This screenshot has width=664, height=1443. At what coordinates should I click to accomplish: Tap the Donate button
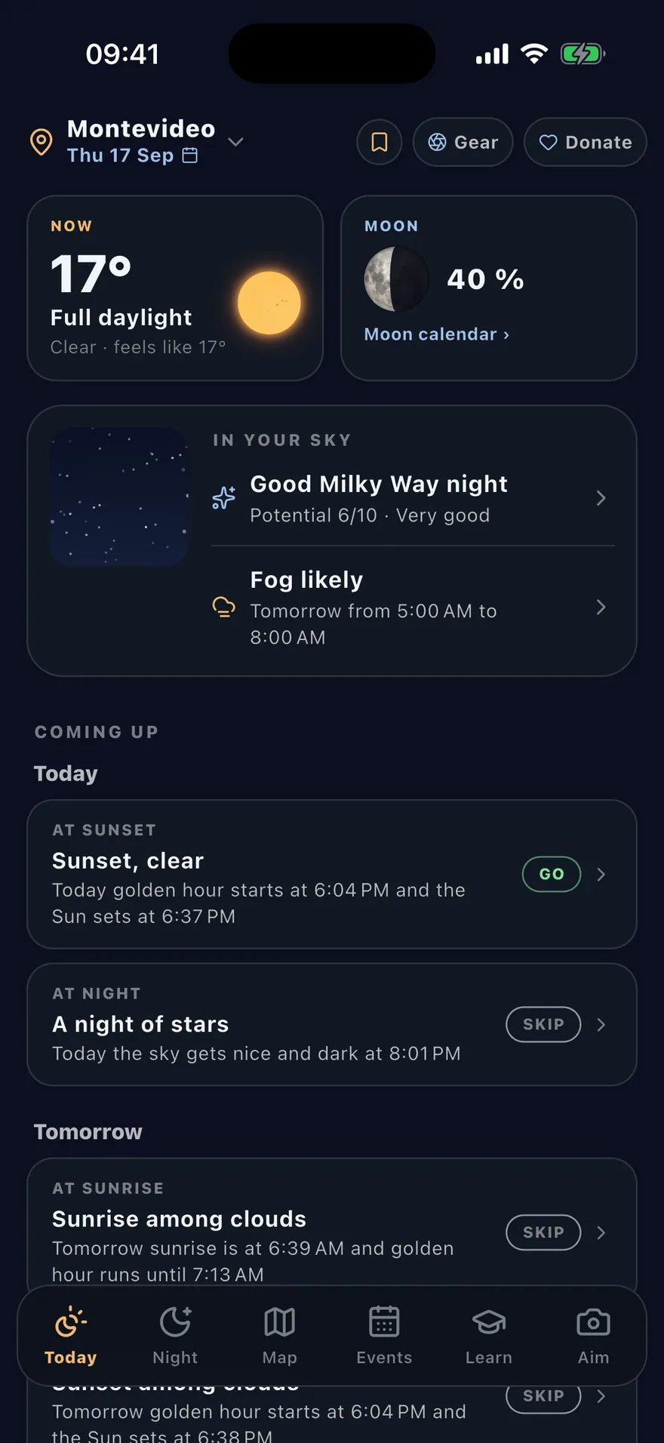(x=586, y=142)
